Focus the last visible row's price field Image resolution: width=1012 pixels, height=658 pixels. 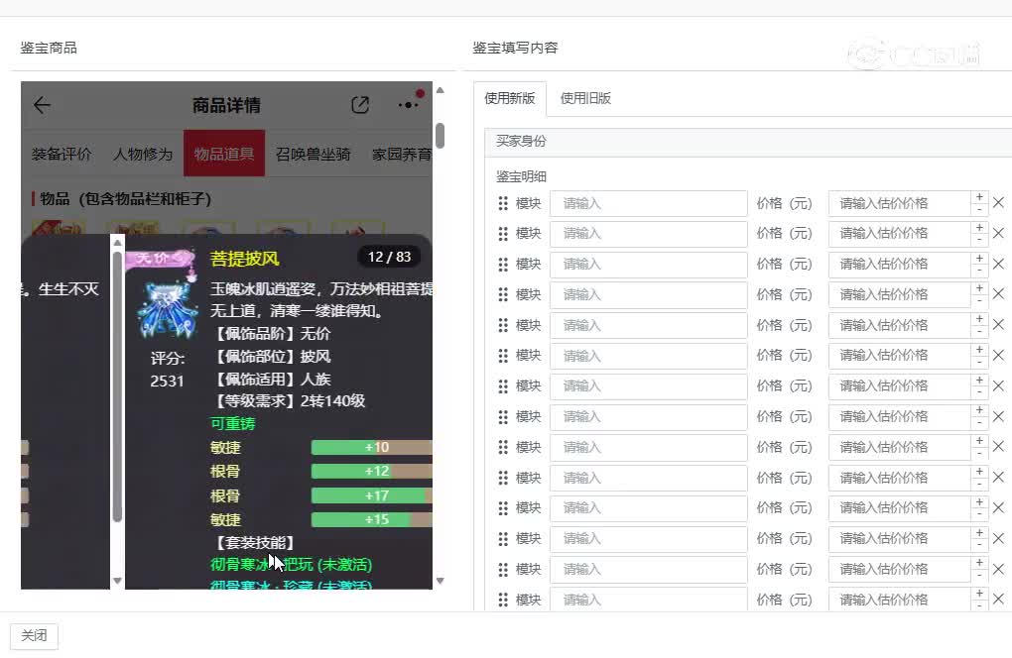[900, 600]
